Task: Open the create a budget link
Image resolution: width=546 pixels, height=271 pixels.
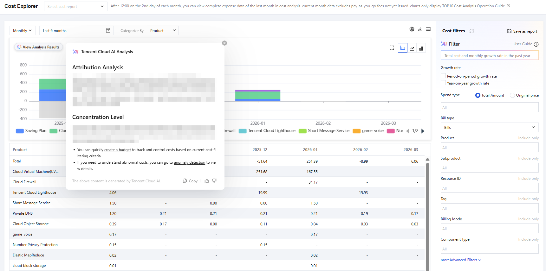Action: [118, 150]
